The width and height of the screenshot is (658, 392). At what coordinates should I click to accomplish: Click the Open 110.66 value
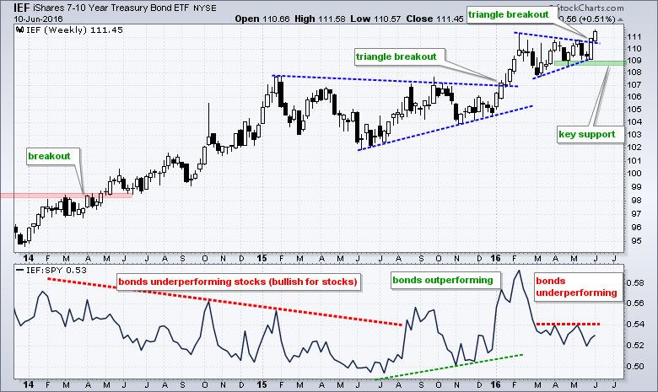click(262, 19)
